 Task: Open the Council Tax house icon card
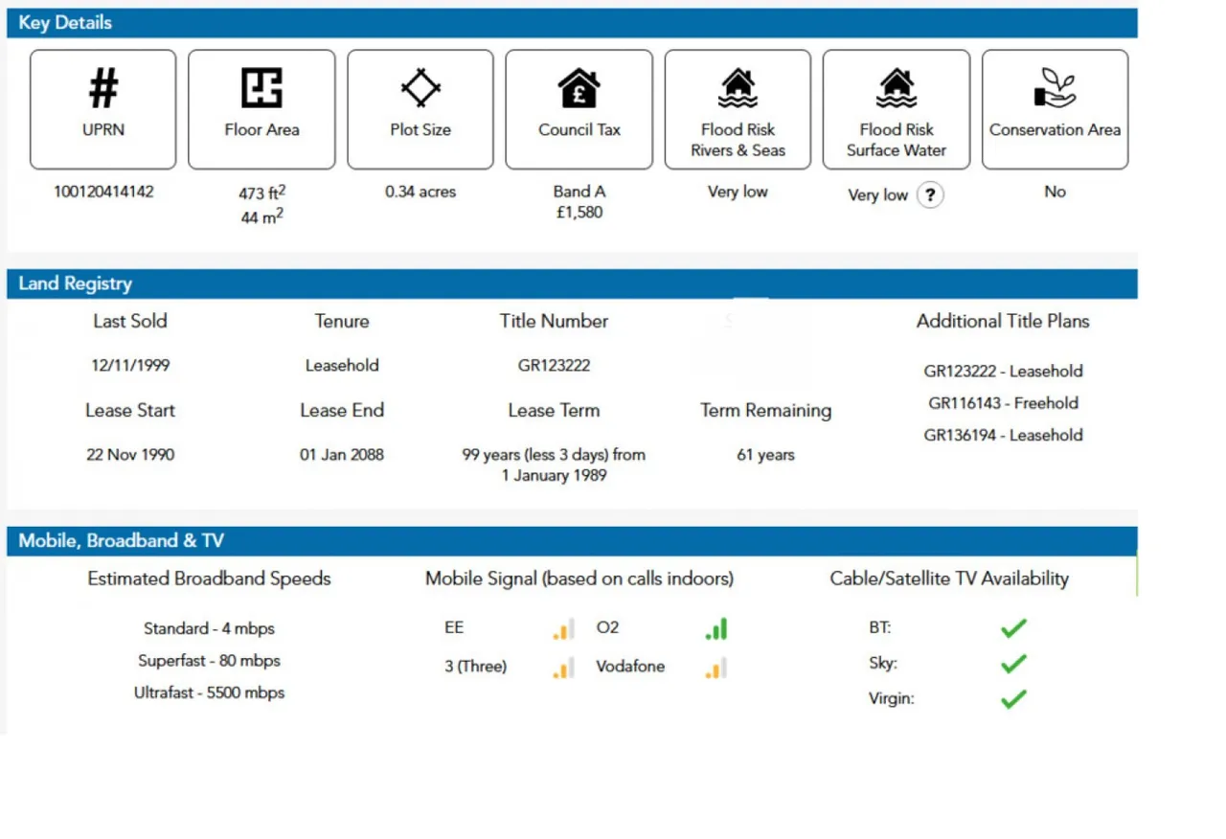pos(579,109)
